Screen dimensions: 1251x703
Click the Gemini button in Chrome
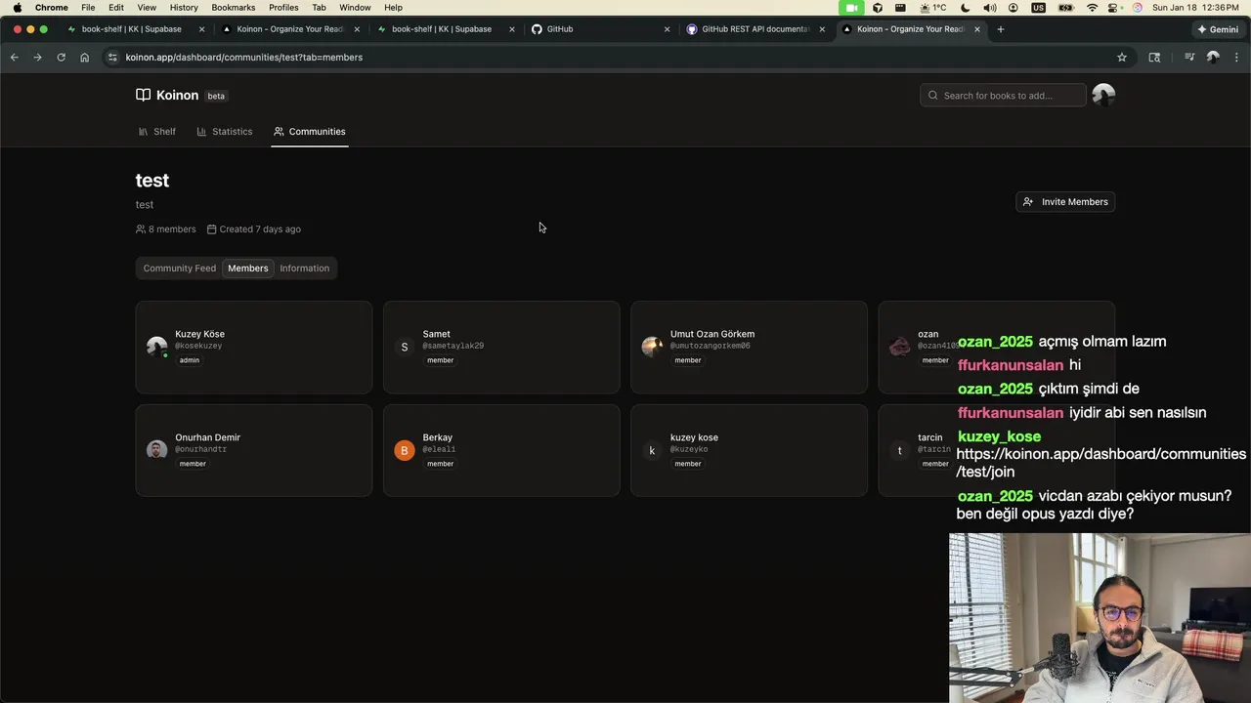point(1218,29)
